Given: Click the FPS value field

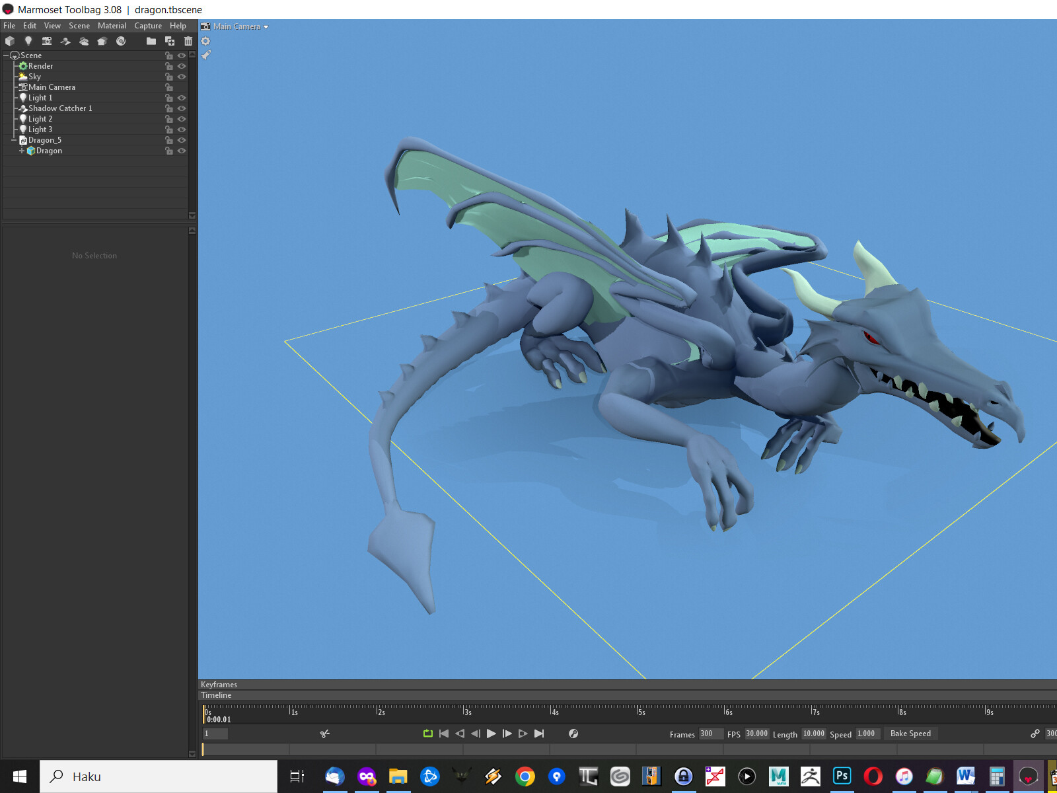Looking at the screenshot, I should click(x=756, y=734).
